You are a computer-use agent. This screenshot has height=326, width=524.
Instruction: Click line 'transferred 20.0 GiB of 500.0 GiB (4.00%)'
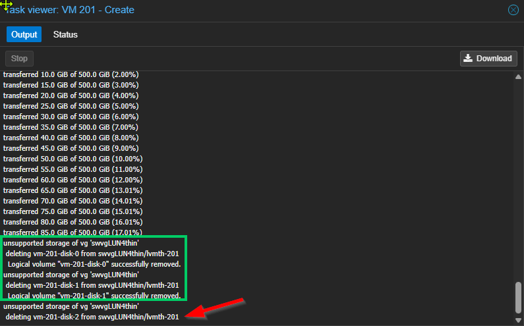71,95
